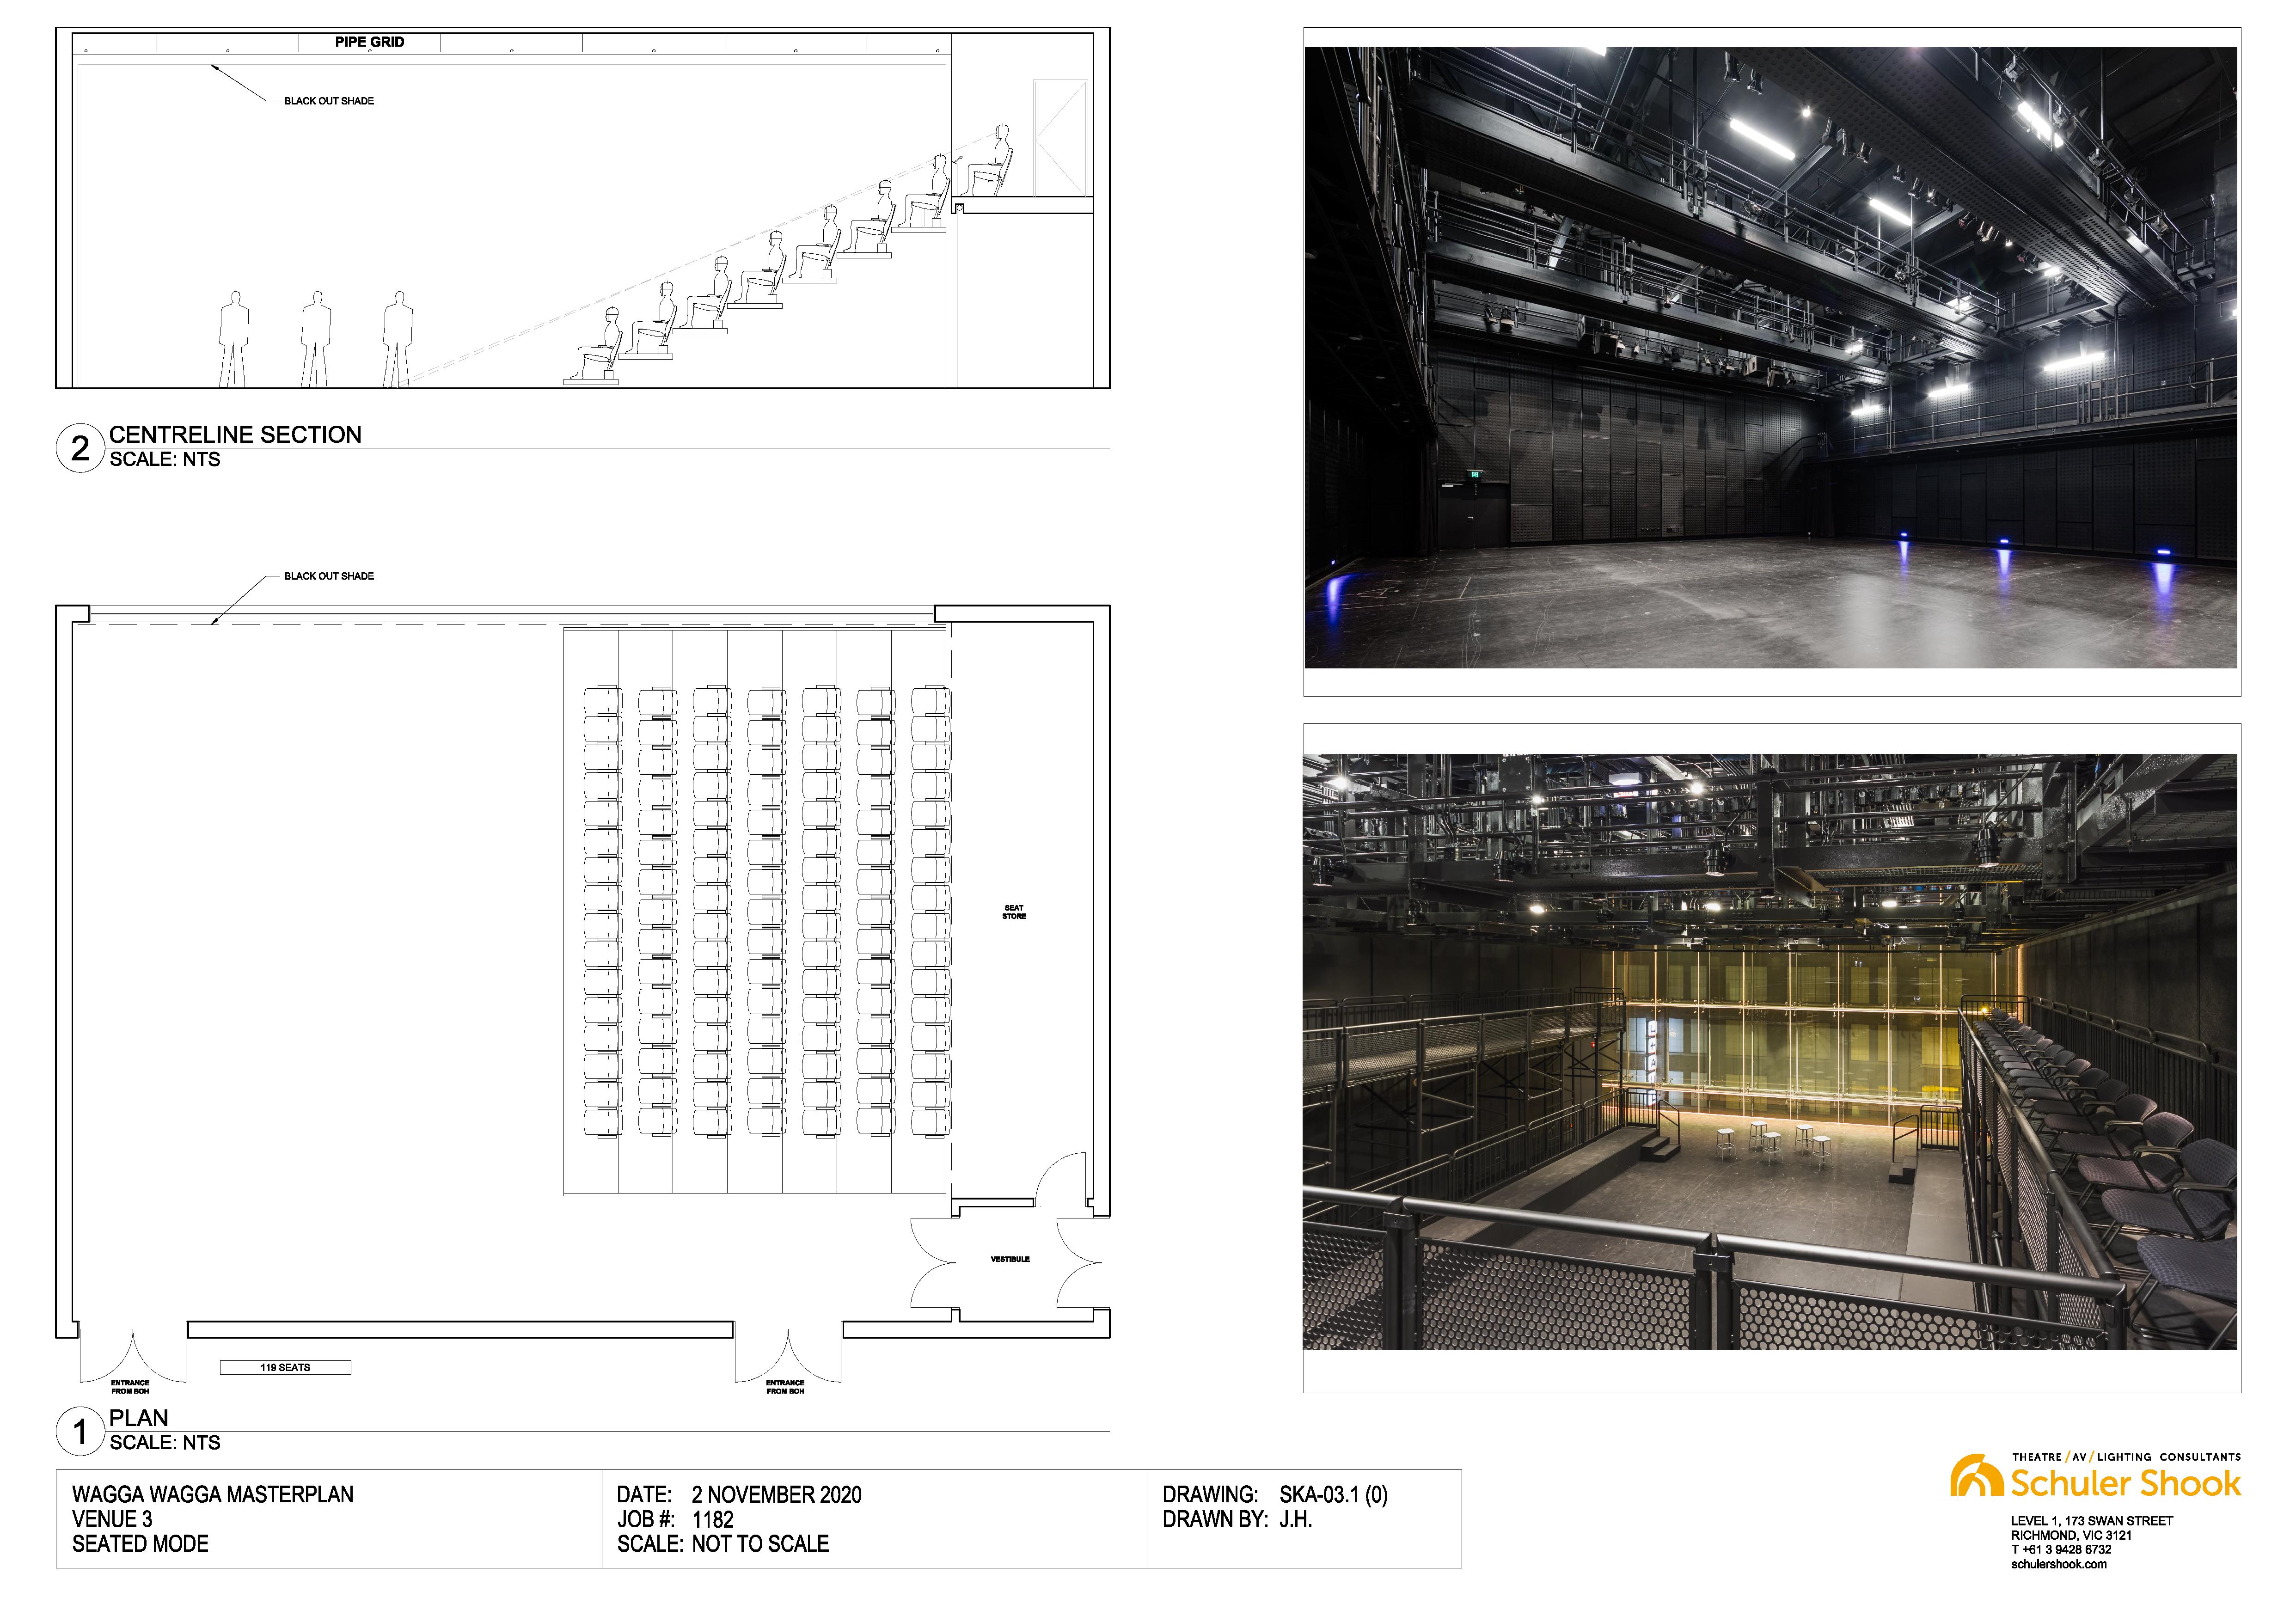The image size is (2296, 1622).
Task: Click the SEAT STORE room label
Action: coord(1014,912)
